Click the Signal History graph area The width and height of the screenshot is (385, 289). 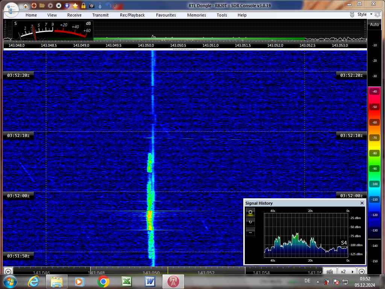click(306, 235)
